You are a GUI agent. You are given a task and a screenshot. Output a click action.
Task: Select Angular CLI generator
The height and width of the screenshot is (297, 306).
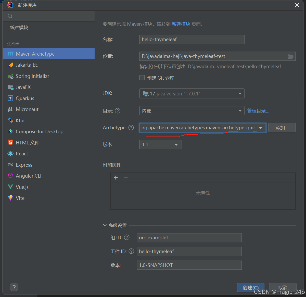(49, 176)
